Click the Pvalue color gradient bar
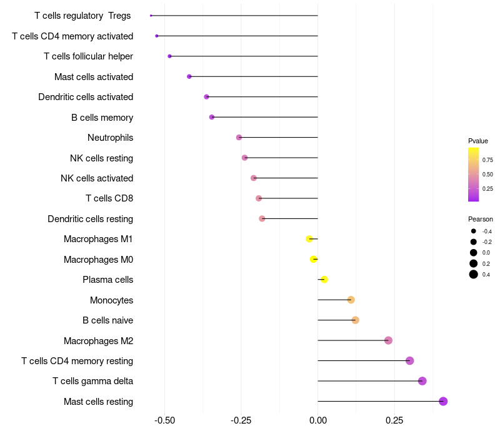The image size is (500, 438). tap(473, 175)
